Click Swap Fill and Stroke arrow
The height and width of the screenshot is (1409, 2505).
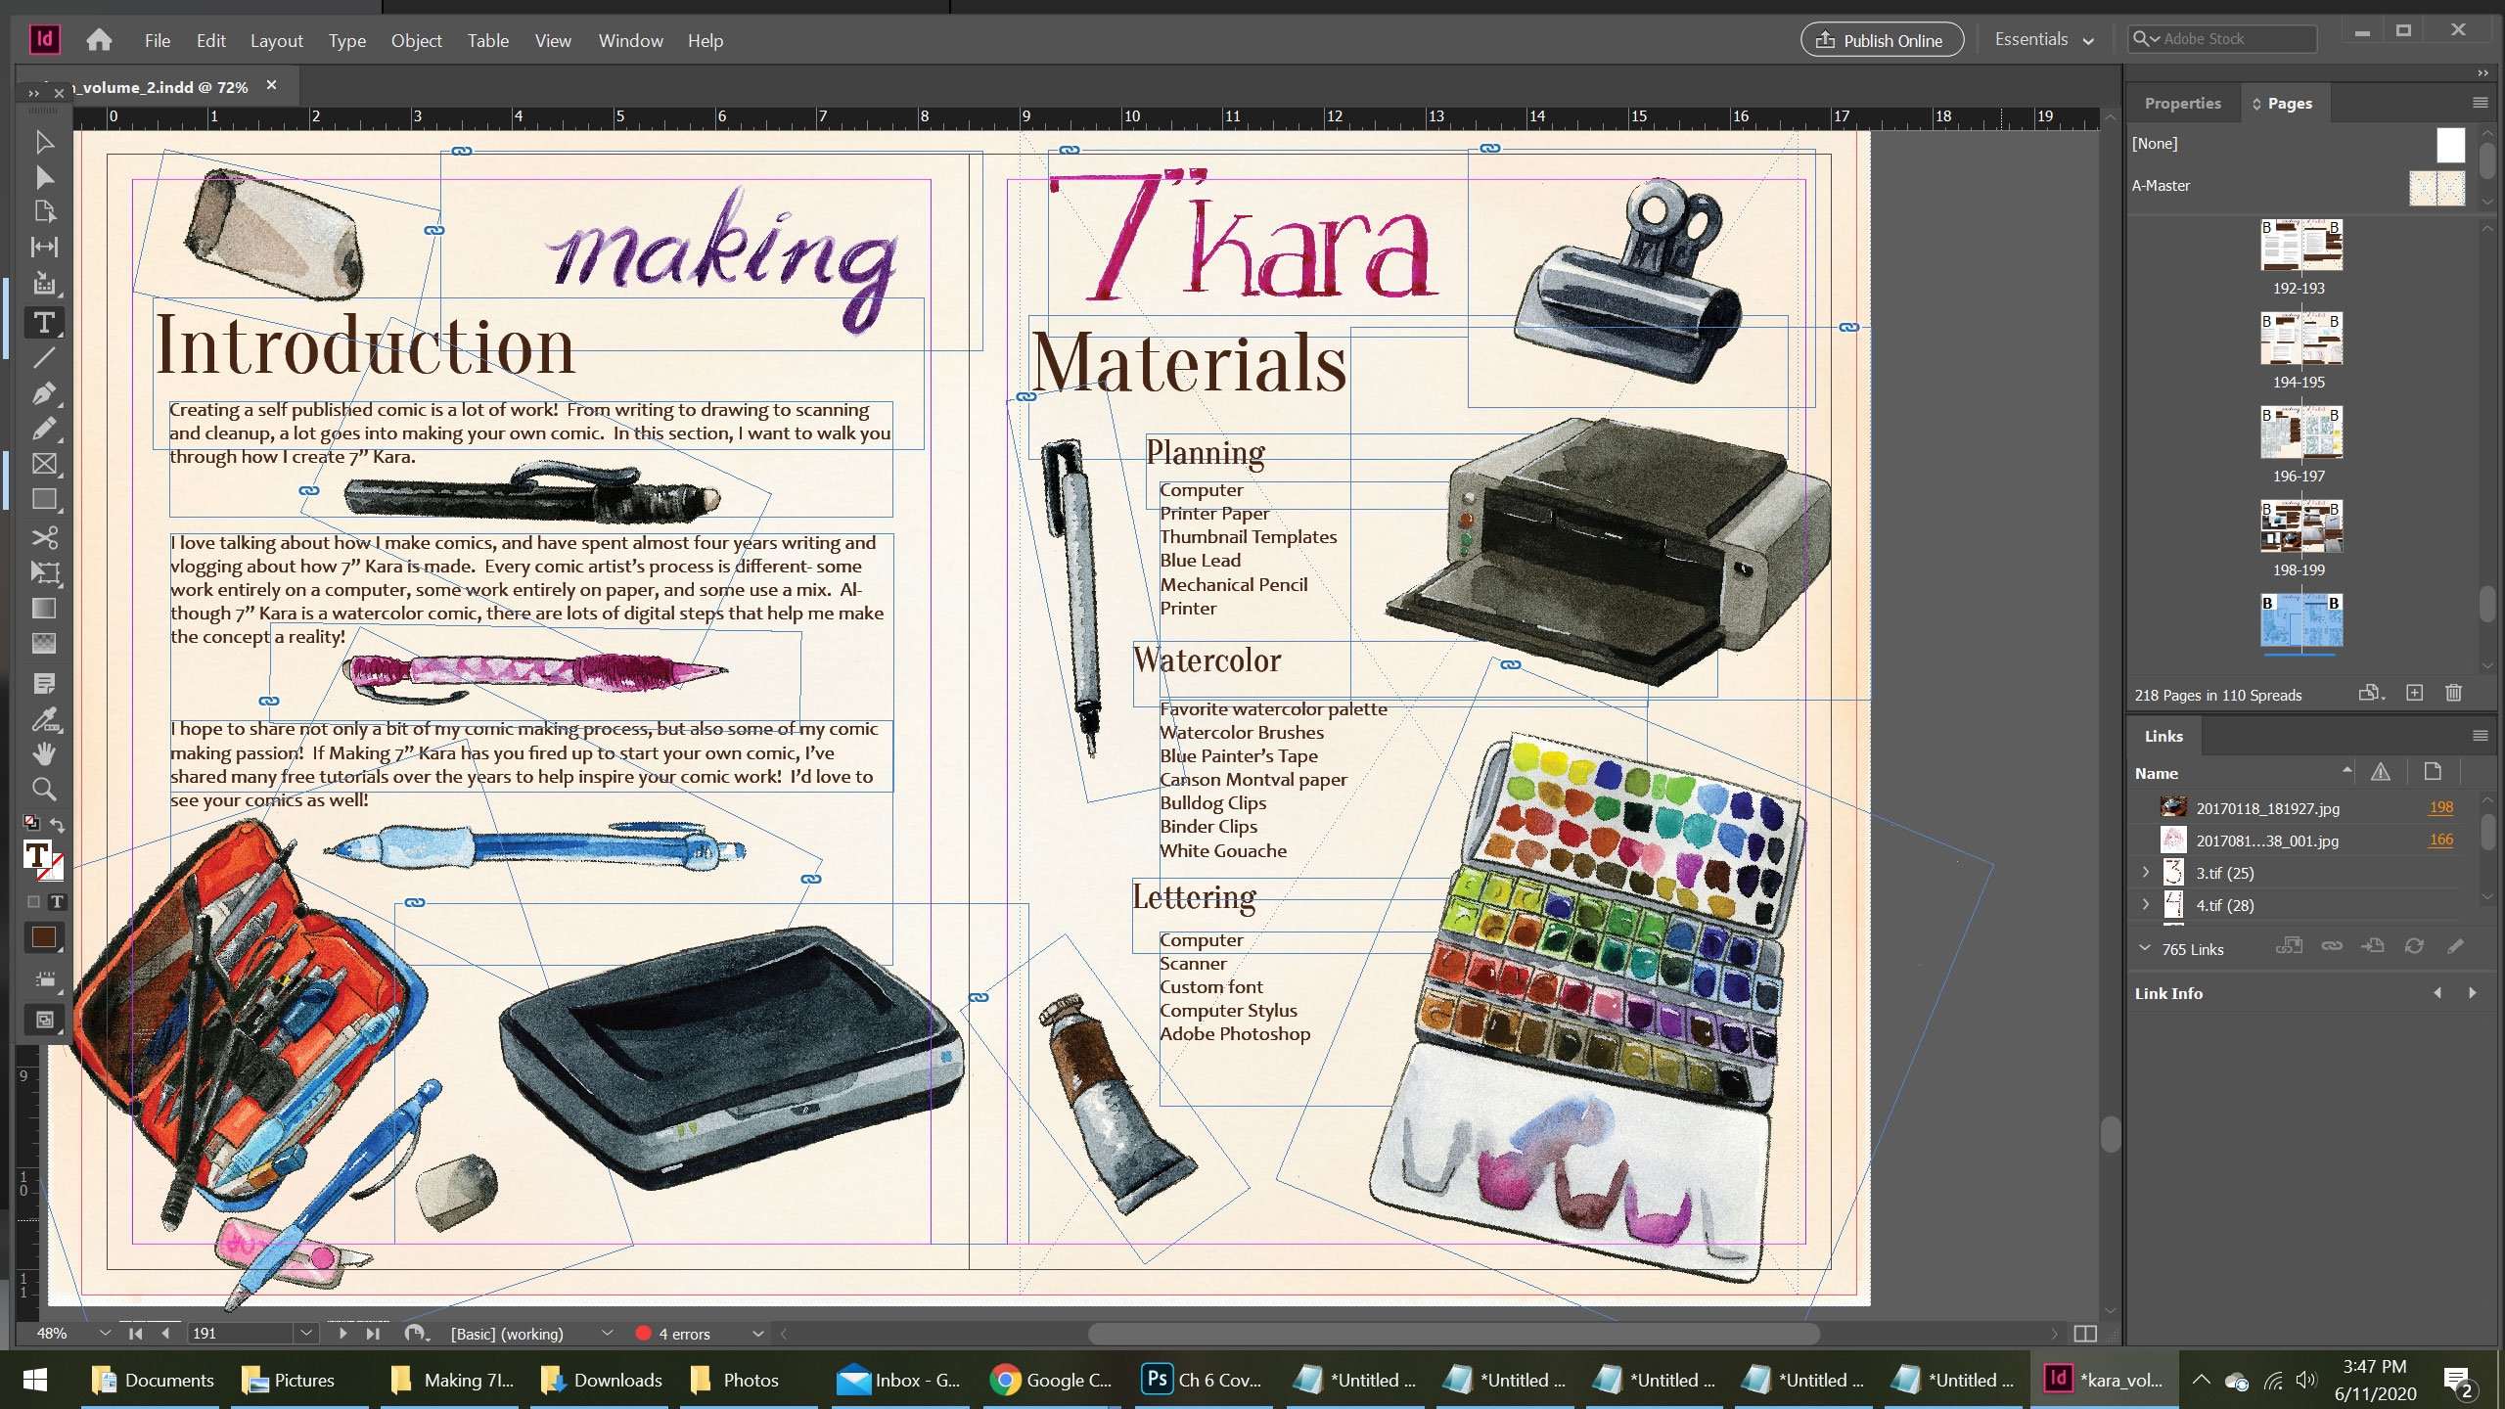point(59,824)
